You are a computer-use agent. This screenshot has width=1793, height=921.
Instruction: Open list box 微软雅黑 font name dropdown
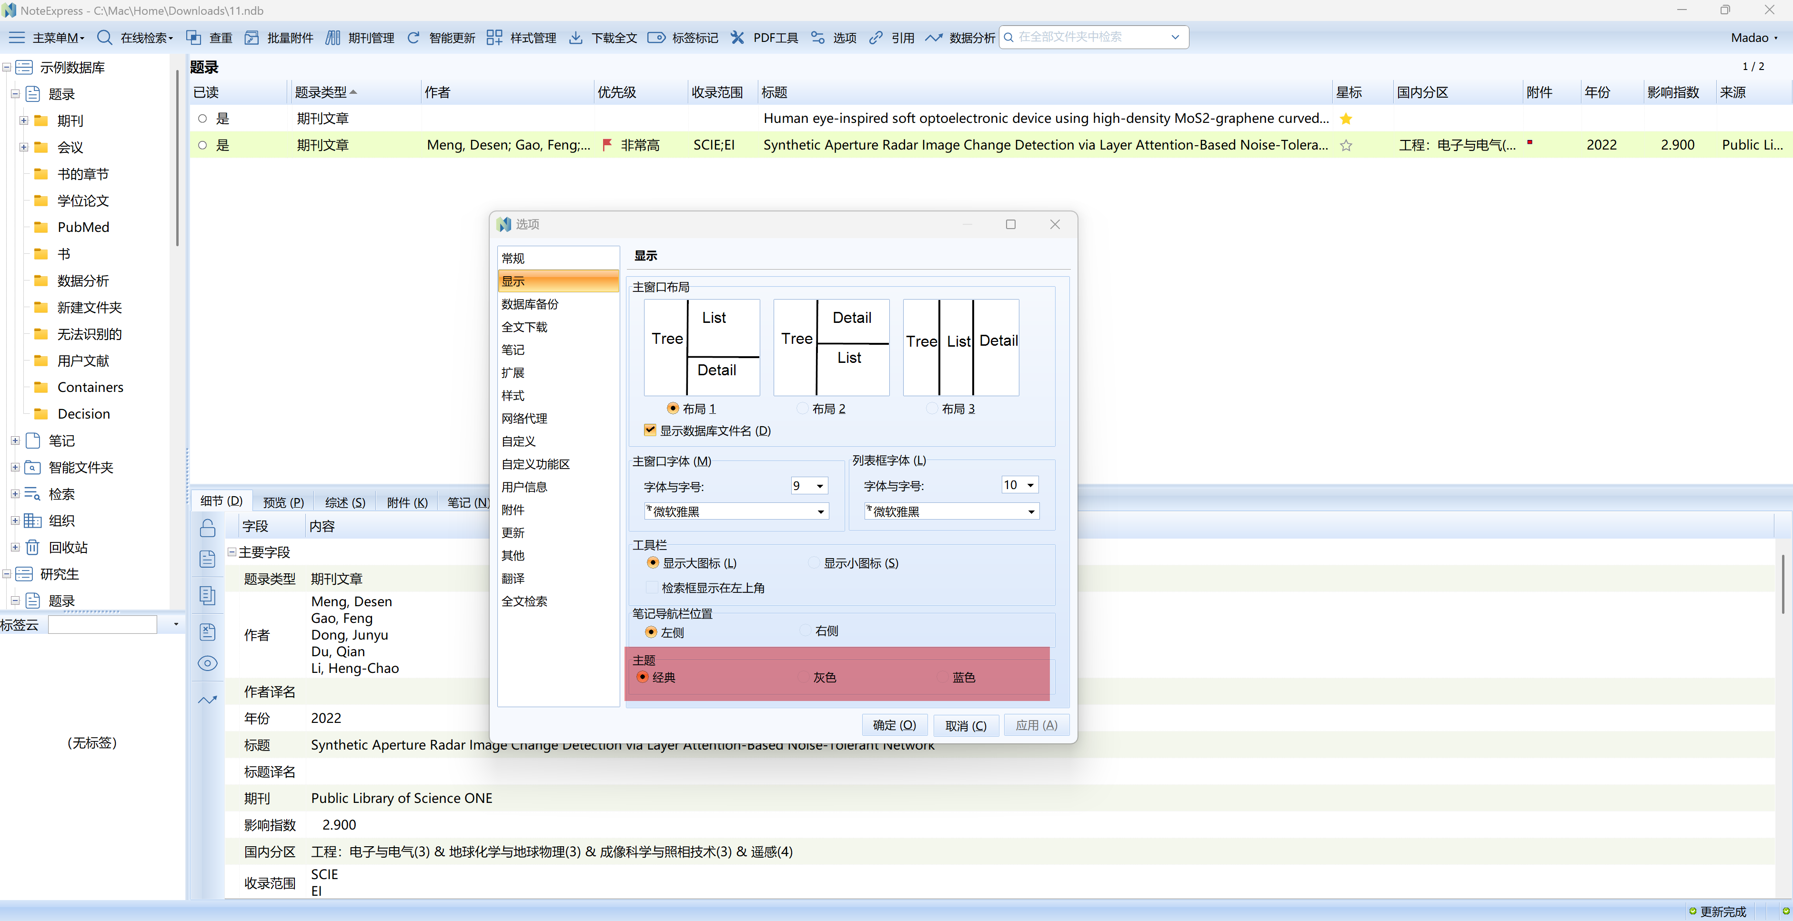click(x=1031, y=511)
